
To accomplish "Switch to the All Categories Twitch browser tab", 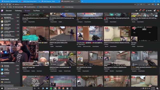I will click(50, 1).
